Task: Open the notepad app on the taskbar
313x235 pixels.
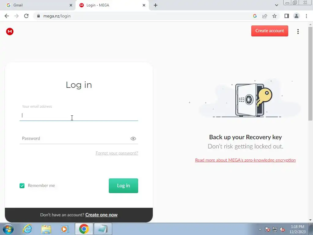Action: pyautogui.click(x=103, y=229)
